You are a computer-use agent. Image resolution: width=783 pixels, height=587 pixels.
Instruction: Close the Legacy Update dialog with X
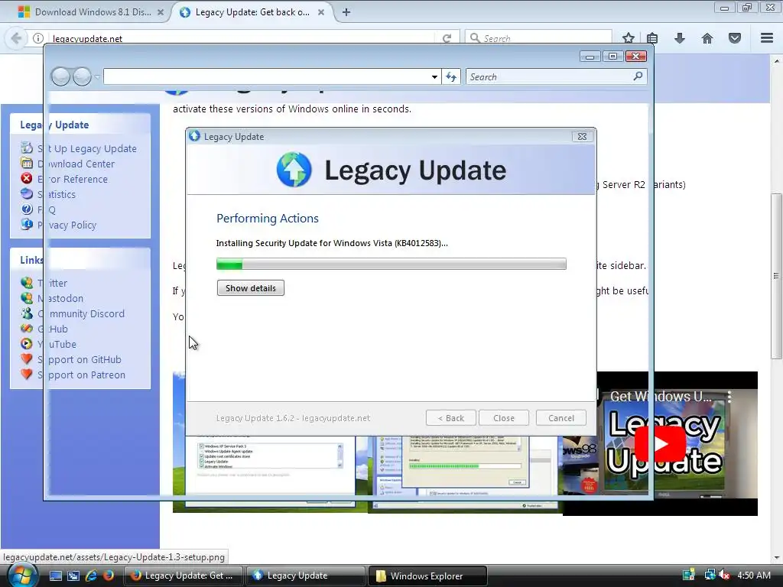[582, 136]
